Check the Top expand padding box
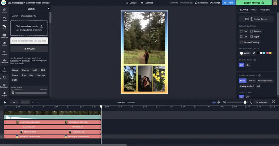279x146 pixels. (x=241, y=31)
